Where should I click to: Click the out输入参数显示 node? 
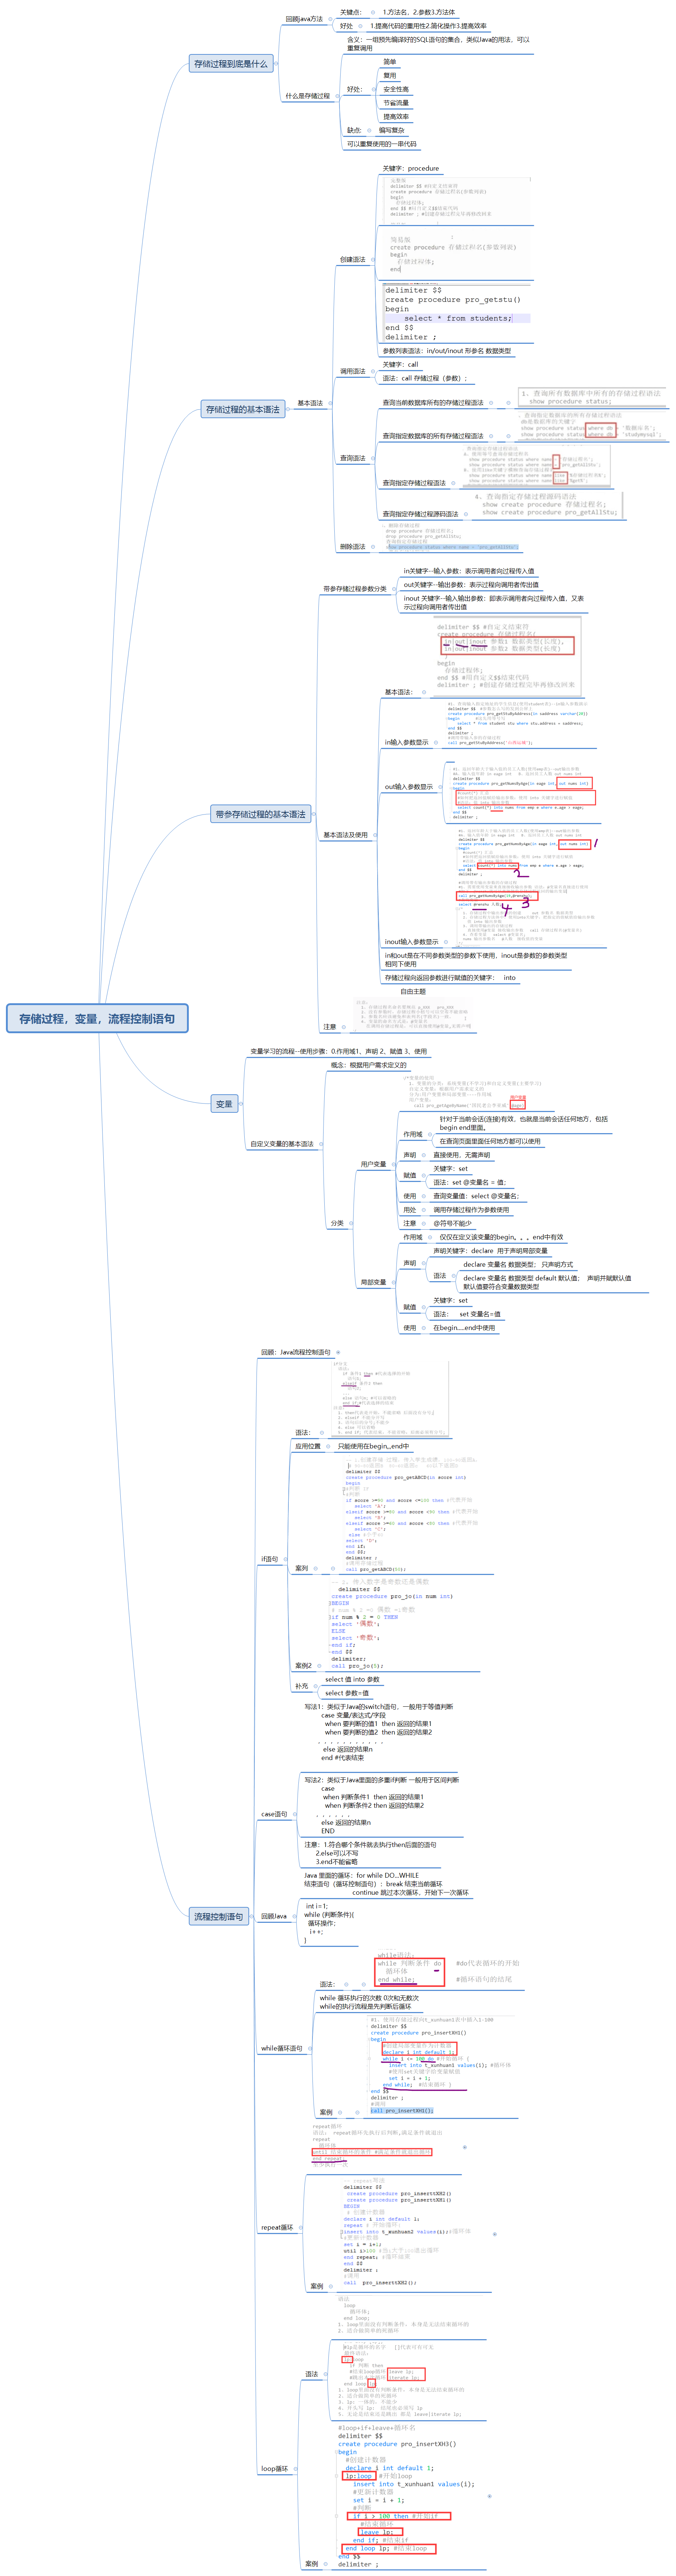click(409, 787)
